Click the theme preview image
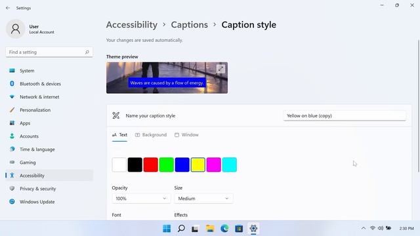The width and height of the screenshot is (420, 236). [167, 78]
